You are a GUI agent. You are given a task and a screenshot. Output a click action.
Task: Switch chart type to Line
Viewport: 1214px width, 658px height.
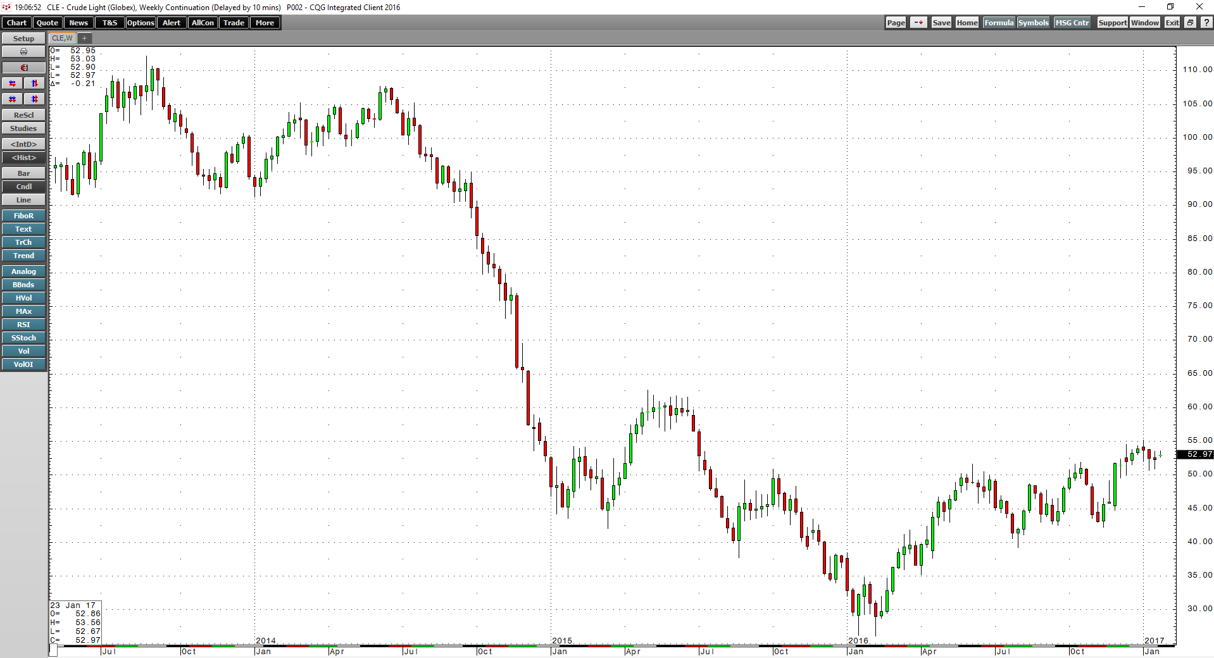[23, 200]
